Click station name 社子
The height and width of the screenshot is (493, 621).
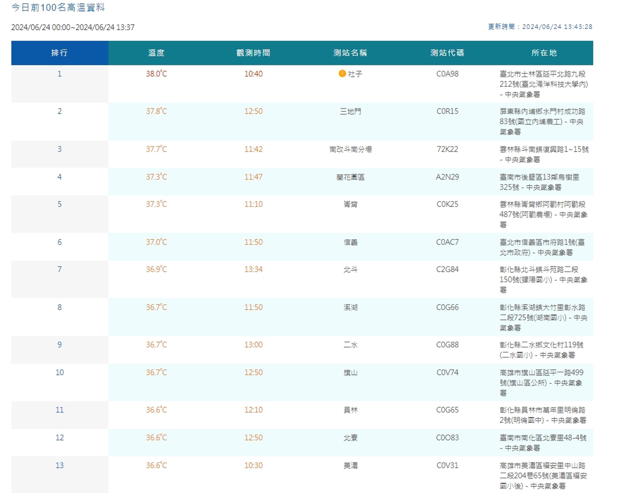tap(355, 74)
